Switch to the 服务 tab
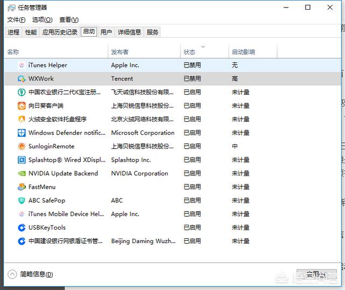Image resolution: width=345 pixels, height=290 pixels. 152,32
